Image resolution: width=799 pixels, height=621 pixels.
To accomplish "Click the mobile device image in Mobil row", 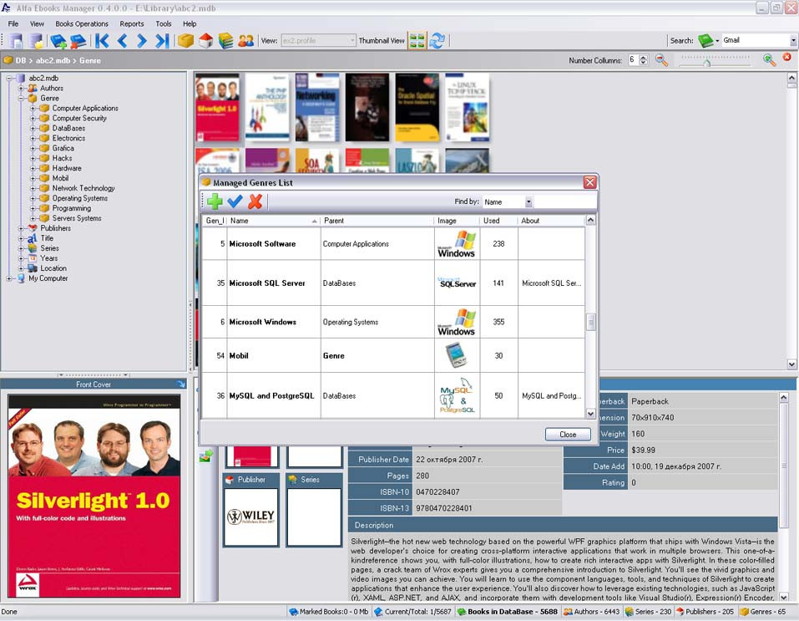I will tap(456, 355).
